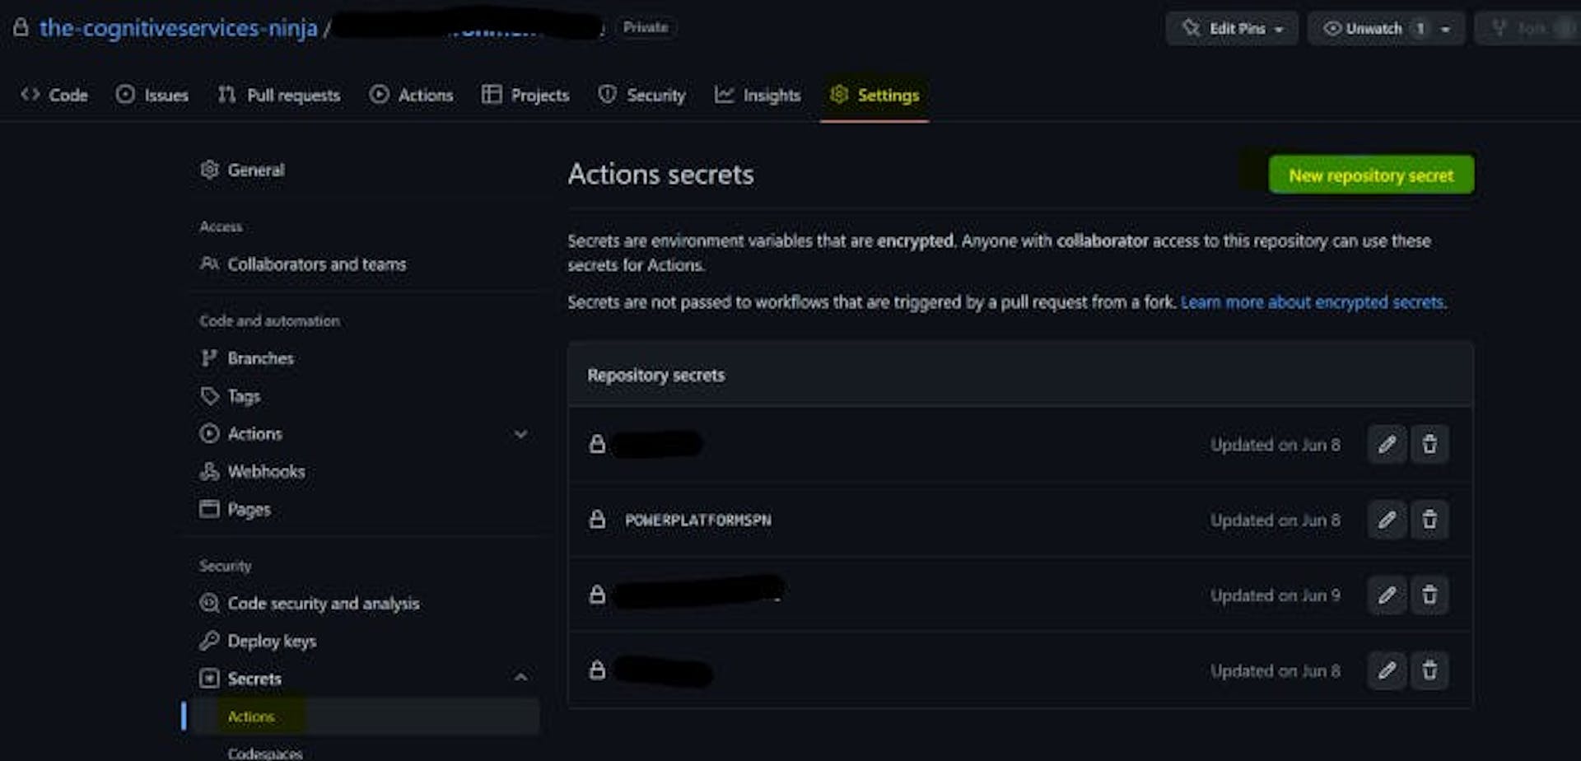This screenshot has height=761, width=1581.
Task: Open the Projects tab
Action: 525,96
